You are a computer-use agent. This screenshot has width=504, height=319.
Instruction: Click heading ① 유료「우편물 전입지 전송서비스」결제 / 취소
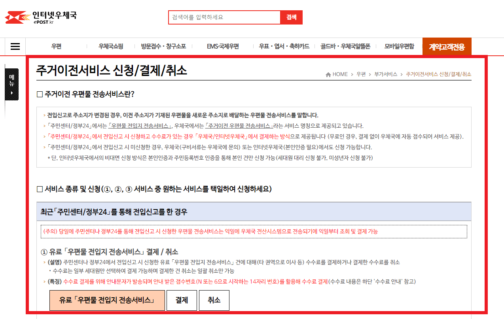[x=110, y=252]
